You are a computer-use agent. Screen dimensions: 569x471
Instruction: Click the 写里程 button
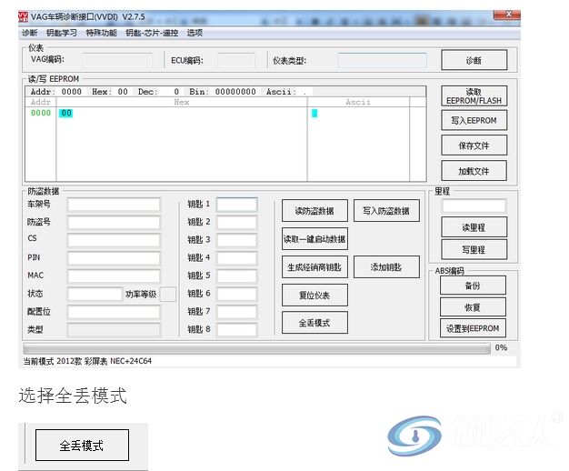[x=474, y=249]
